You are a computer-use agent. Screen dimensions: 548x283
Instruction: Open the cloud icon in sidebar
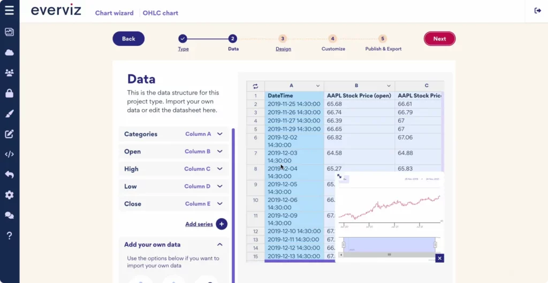click(x=10, y=52)
